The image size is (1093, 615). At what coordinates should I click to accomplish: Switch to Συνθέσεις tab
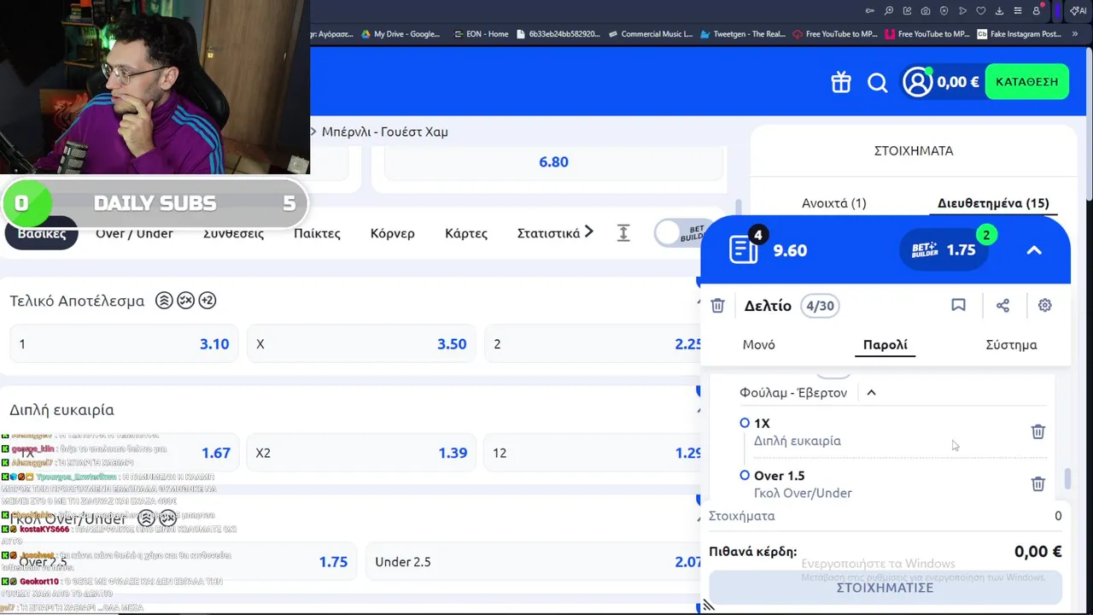point(233,233)
